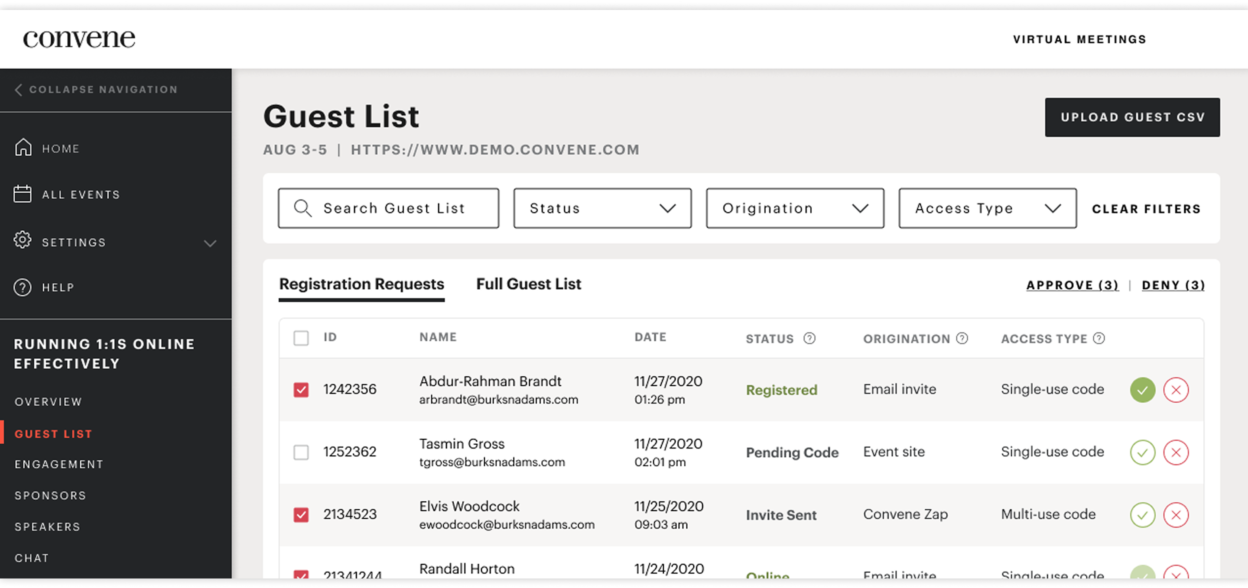Click Collapse Navigation label
The width and height of the screenshot is (1248, 588).
pyautogui.click(x=103, y=90)
